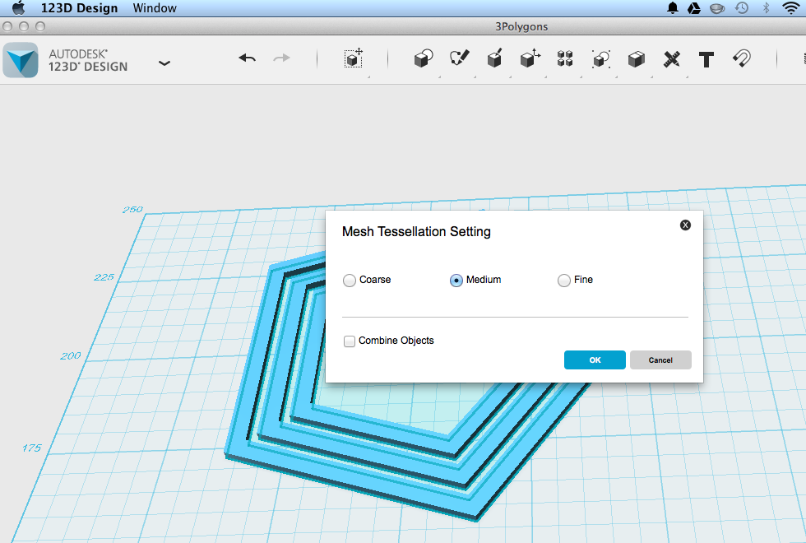
Task: Choose the Coarse tessellation radio button
Action: pos(350,281)
